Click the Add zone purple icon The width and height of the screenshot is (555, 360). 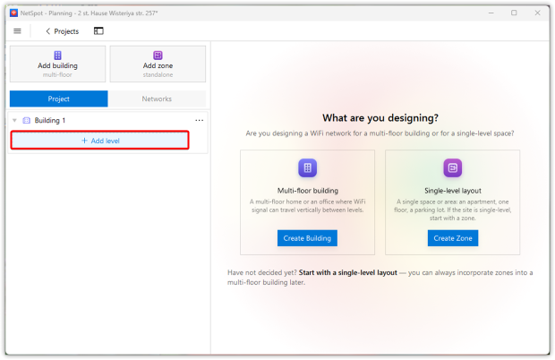tap(158, 56)
